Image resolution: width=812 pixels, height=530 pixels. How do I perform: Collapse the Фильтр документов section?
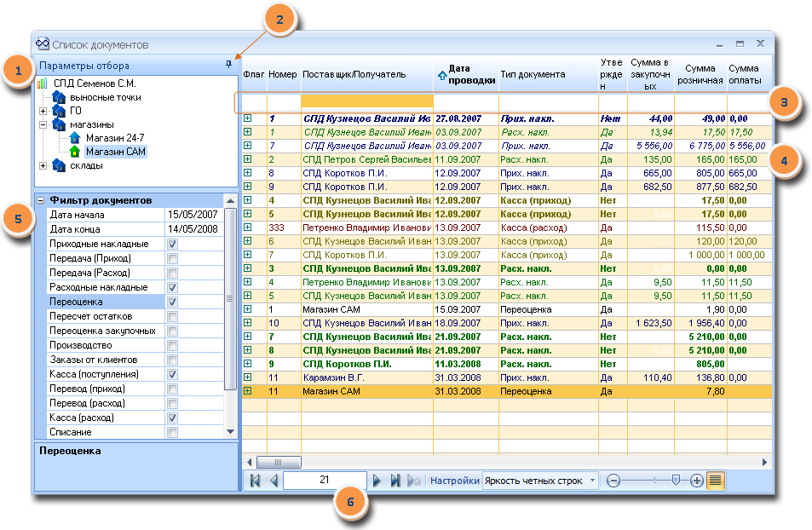(x=41, y=200)
